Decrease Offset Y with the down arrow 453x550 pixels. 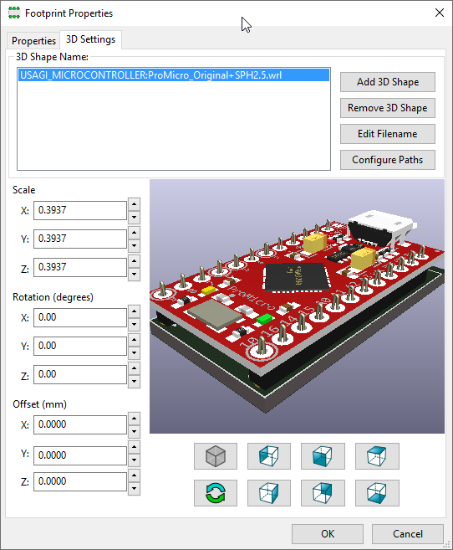coord(134,460)
